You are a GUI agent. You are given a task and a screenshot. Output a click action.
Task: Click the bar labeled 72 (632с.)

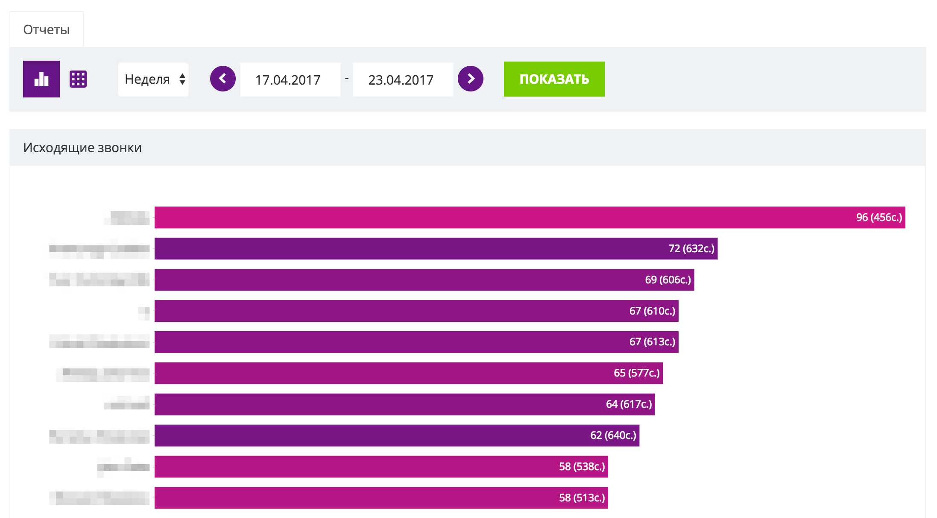[x=436, y=249]
